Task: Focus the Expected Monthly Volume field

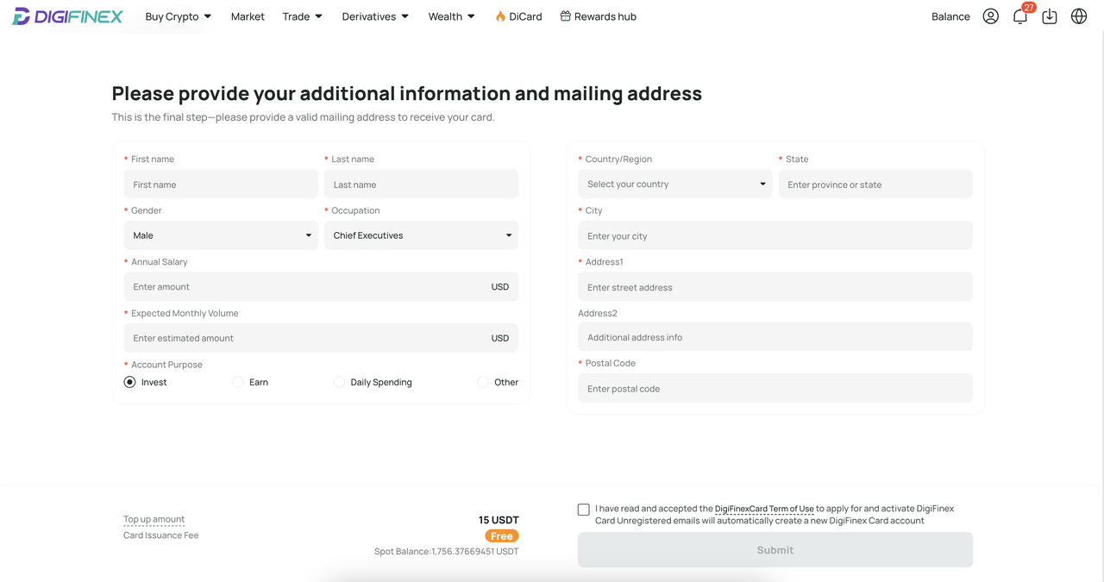Action: 321,338
